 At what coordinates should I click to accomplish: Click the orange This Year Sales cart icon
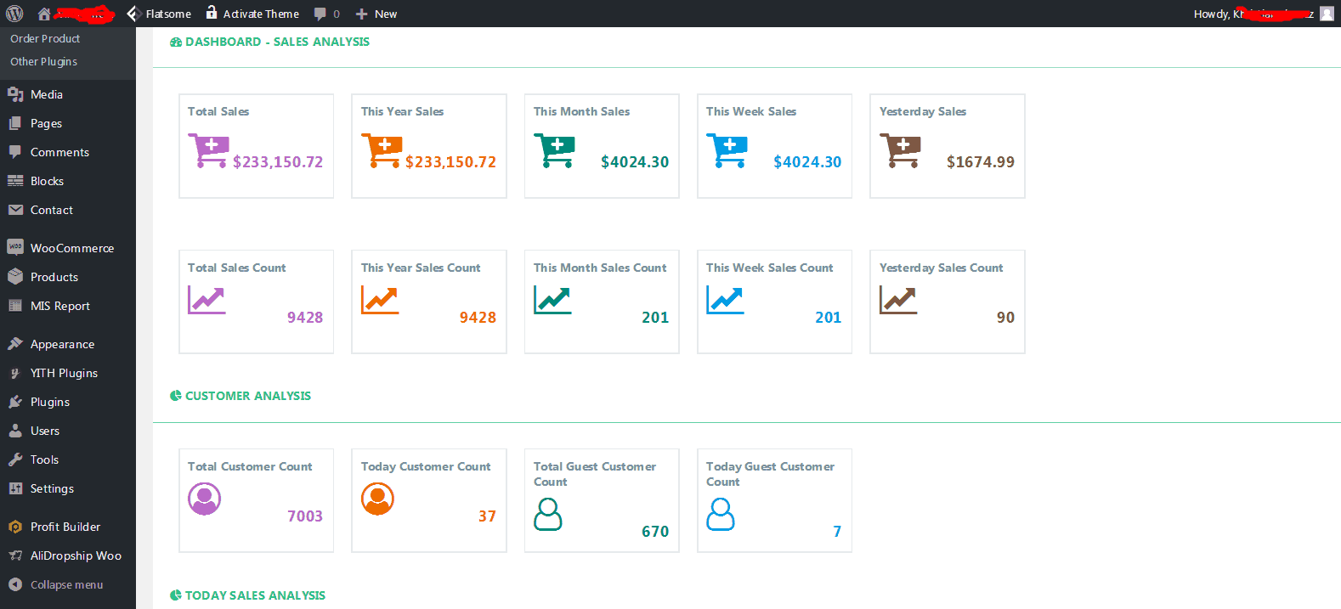point(381,150)
